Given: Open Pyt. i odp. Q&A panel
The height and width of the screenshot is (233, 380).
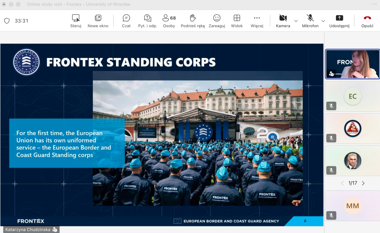Looking at the screenshot, I should point(147,21).
